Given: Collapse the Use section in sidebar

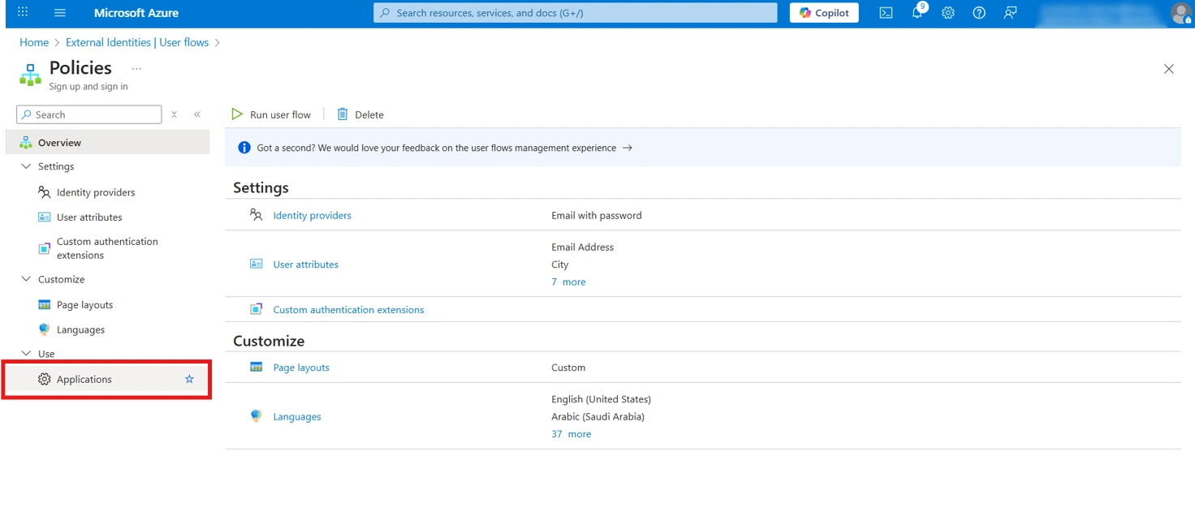Looking at the screenshot, I should (x=25, y=354).
